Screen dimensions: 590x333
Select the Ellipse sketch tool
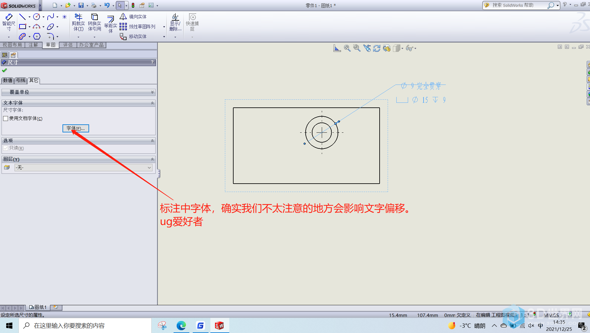coord(51,27)
